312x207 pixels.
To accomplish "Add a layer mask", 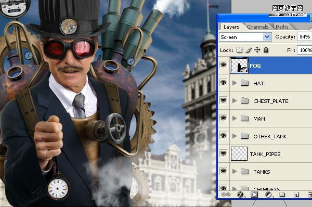I will (x=254, y=195).
